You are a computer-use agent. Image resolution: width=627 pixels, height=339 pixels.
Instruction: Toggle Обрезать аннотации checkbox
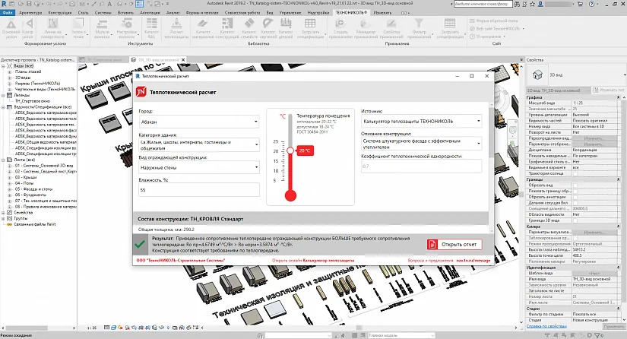tap(575, 197)
